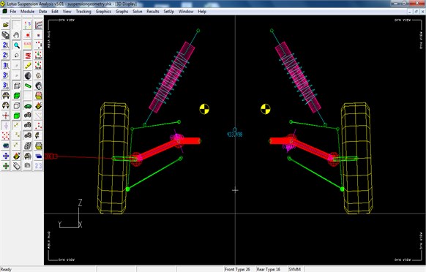This screenshot has width=426, height=272.
Task: Click the red coil spring icon
Action: coord(27,56)
